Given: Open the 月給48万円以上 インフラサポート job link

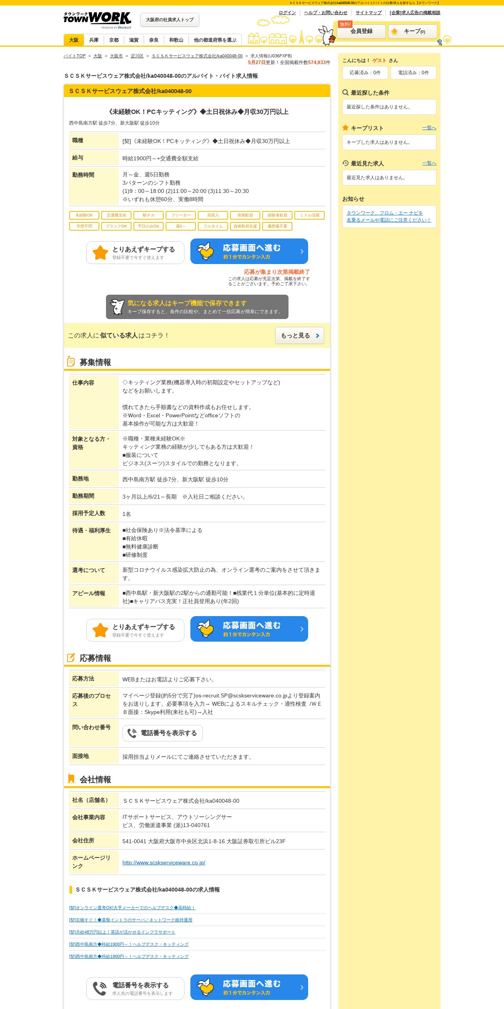Looking at the screenshot, I should click(122, 932).
